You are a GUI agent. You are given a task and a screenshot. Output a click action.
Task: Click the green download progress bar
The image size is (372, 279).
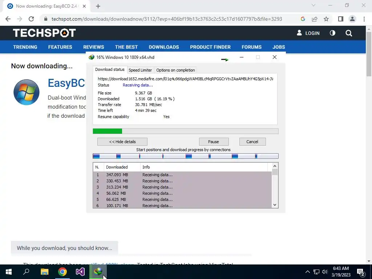(x=186, y=131)
